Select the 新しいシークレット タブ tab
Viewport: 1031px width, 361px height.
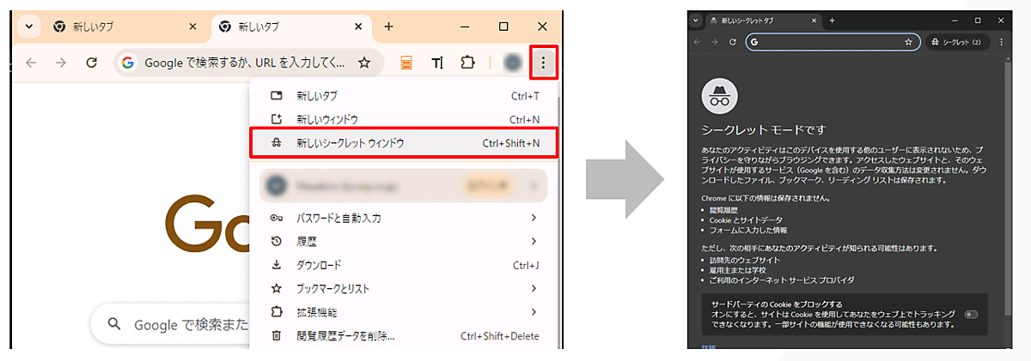(x=763, y=20)
